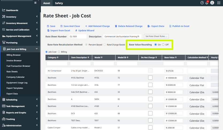Open the apps grid icon
223x130 pixels.
[x=219, y=3]
